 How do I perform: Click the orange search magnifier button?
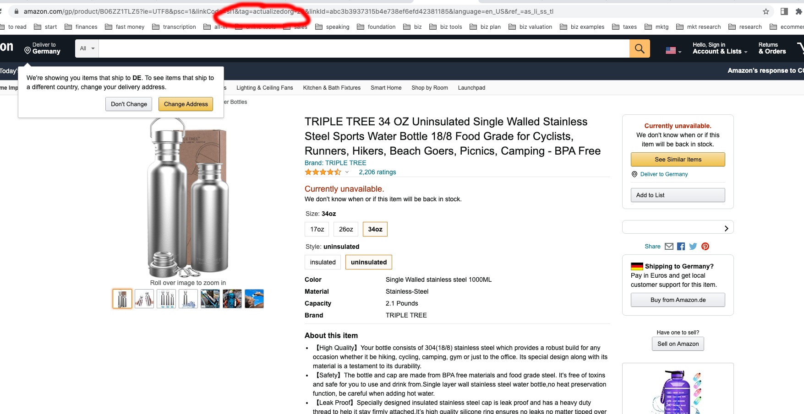pyautogui.click(x=640, y=48)
